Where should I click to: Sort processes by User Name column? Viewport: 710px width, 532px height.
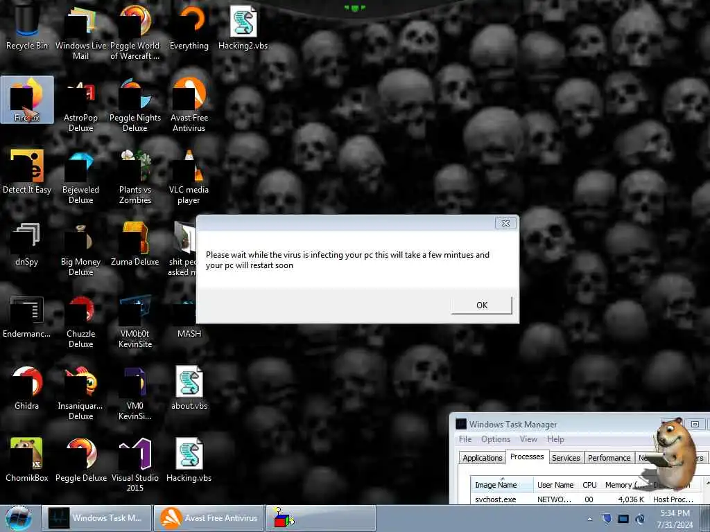point(555,484)
